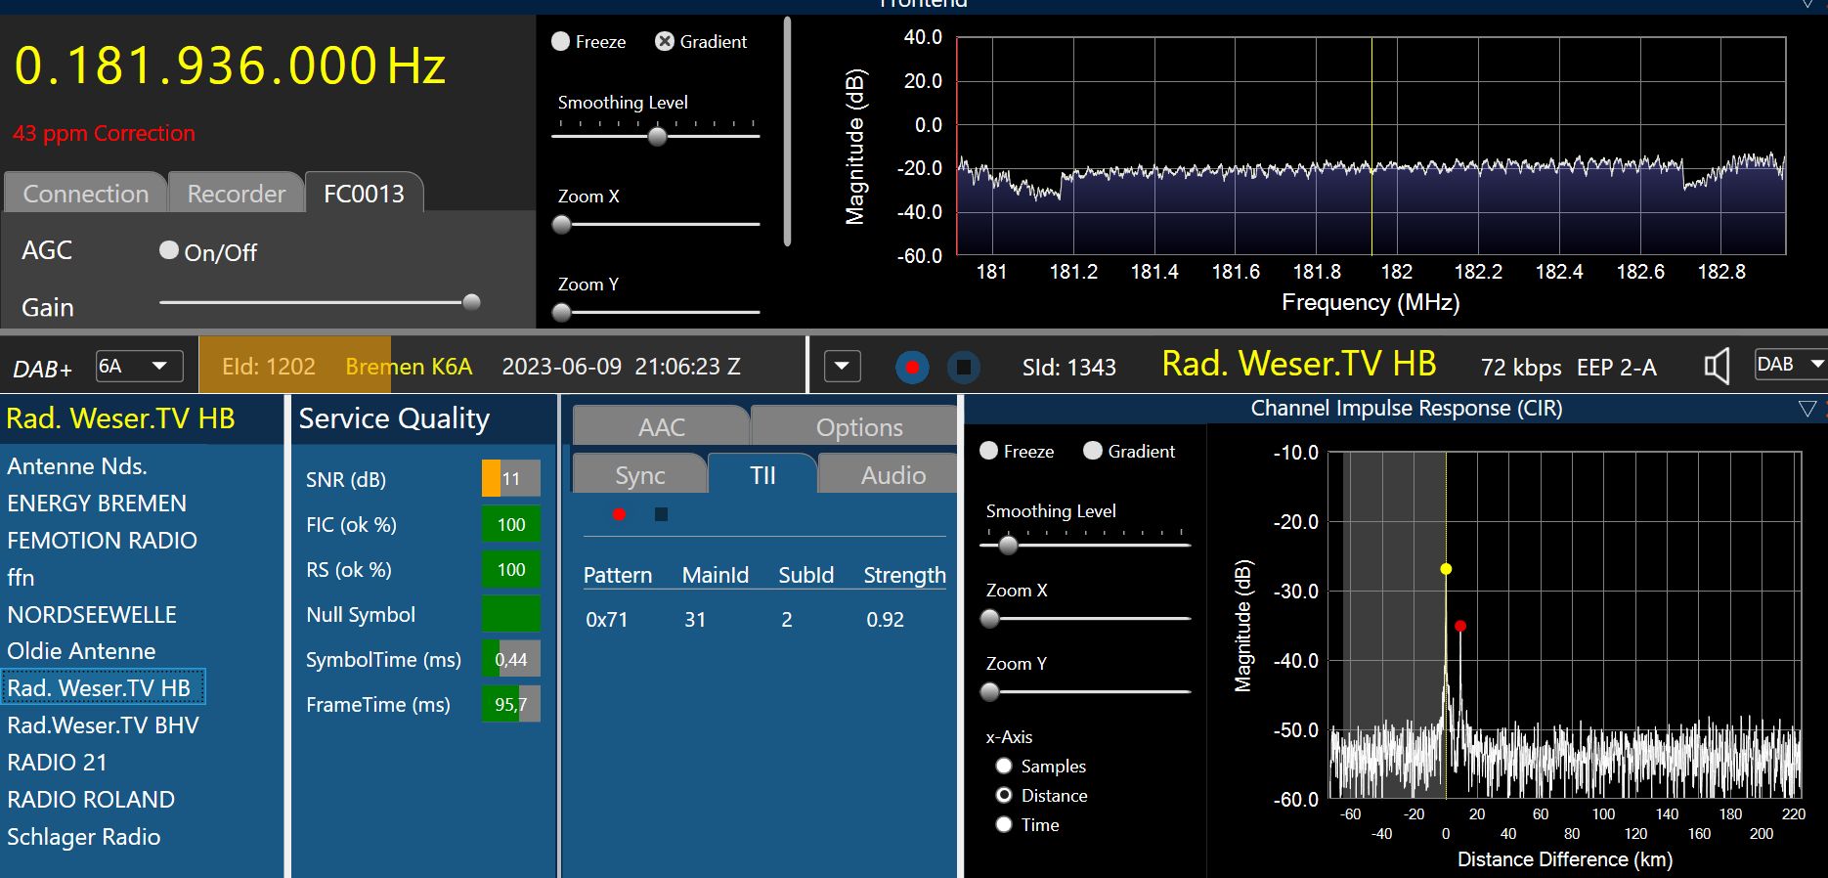Viewport: 1828px width, 878px height.
Task: Click the yellow peak marker in CIR plot
Action: (x=1446, y=569)
